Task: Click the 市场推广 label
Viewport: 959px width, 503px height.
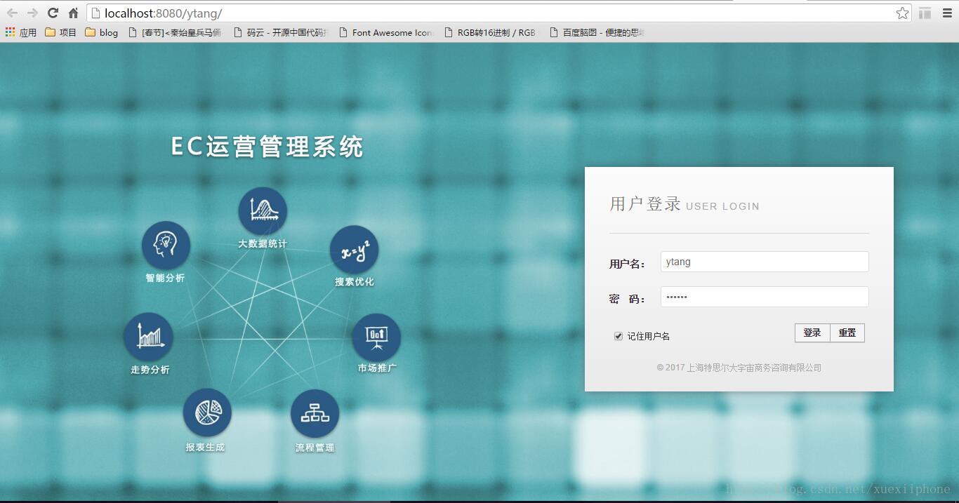Action: [377, 368]
